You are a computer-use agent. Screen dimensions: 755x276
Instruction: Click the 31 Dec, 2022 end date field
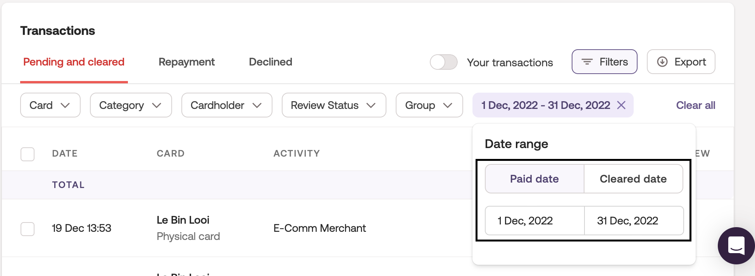pyautogui.click(x=633, y=221)
